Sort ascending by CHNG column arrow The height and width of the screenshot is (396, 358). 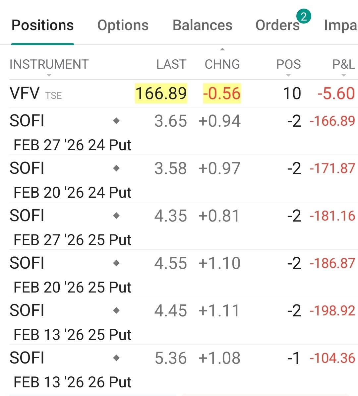(x=222, y=49)
